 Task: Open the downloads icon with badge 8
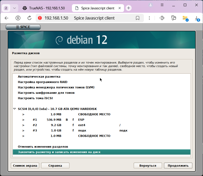click(x=197, y=18)
